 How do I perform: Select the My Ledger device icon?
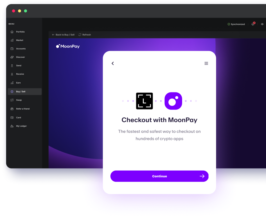tap(11, 126)
